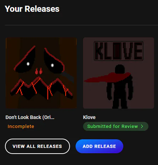The width and height of the screenshot is (158, 165).
Task: Select the Incomplete status label
Action: click(x=21, y=127)
